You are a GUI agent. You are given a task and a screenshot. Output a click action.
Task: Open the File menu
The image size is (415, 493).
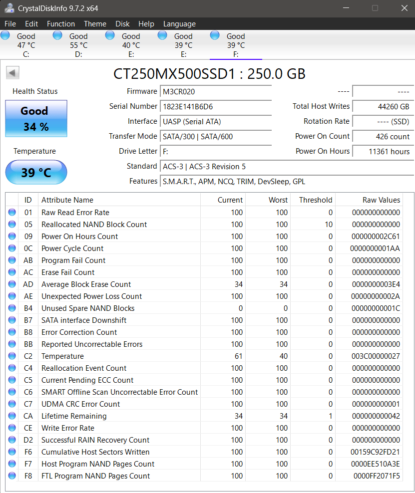point(10,24)
